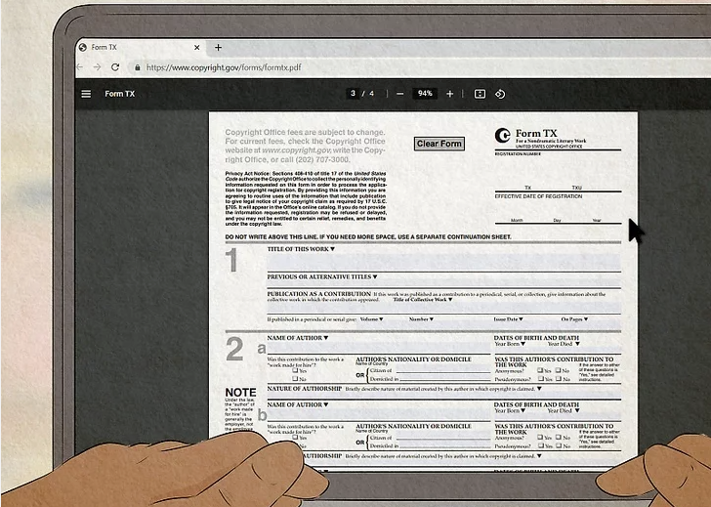
Task: Go back with the browser arrow
Action: pyautogui.click(x=80, y=67)
